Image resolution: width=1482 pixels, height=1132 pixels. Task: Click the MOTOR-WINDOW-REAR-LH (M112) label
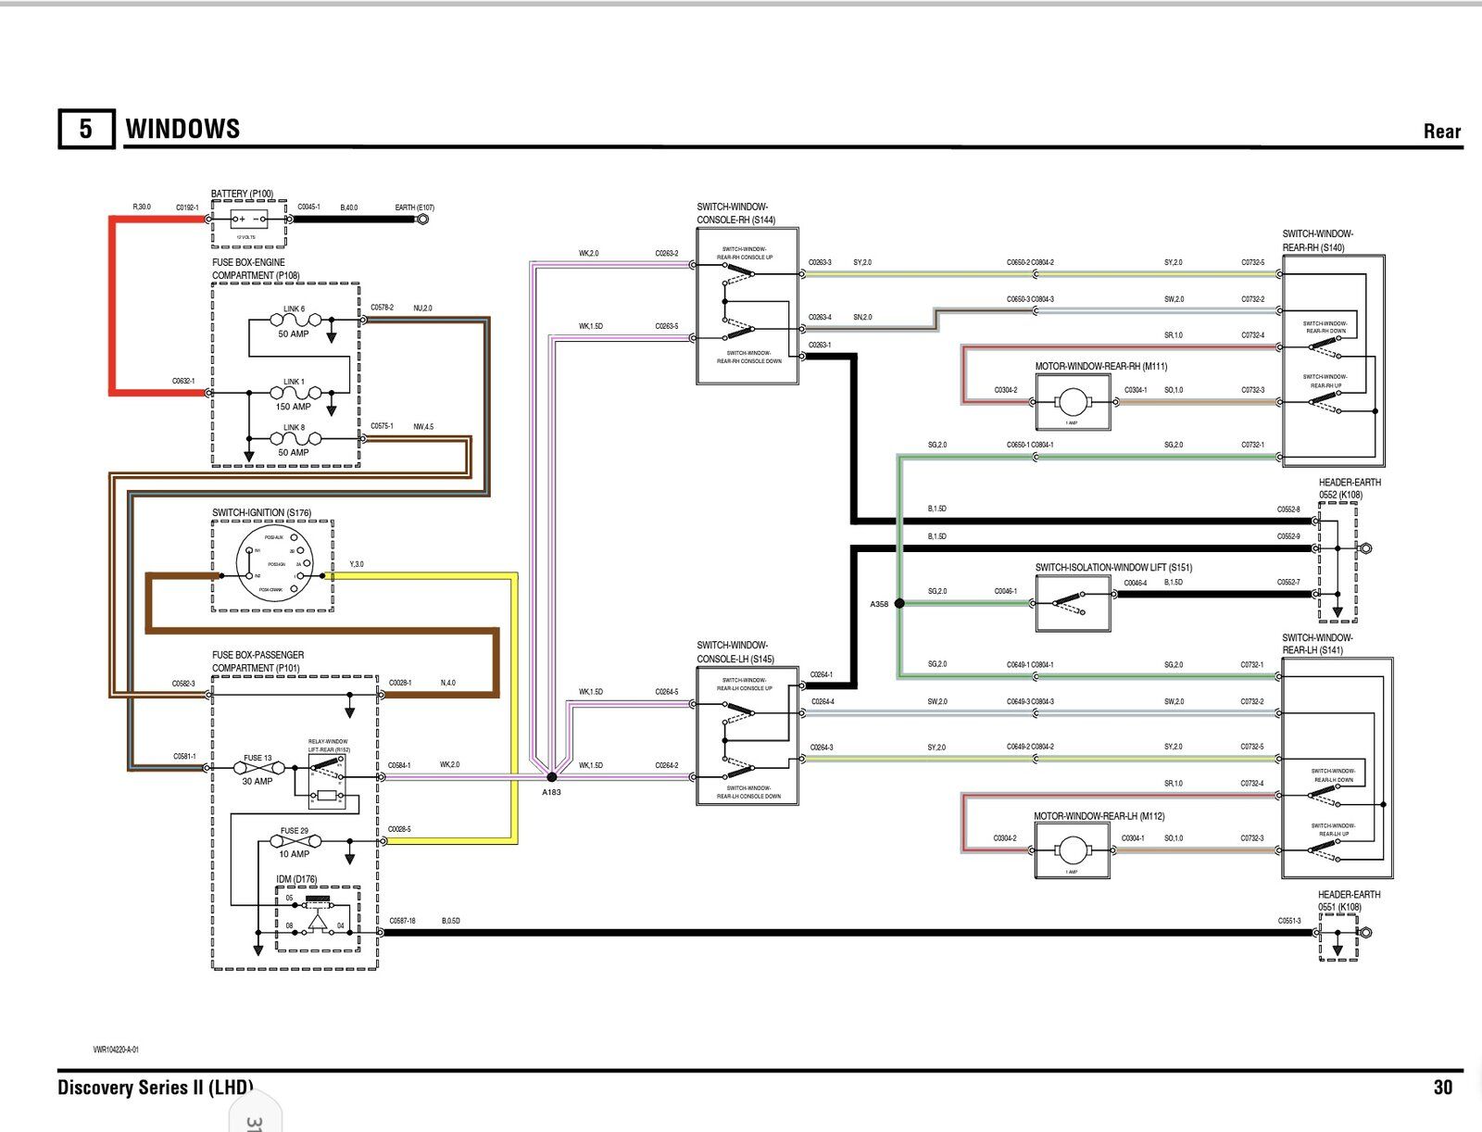[1099, 816]
